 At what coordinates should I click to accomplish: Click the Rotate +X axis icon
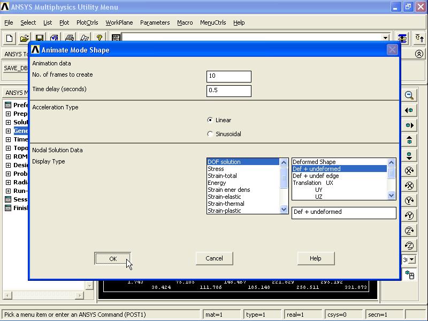pos(409,170)
